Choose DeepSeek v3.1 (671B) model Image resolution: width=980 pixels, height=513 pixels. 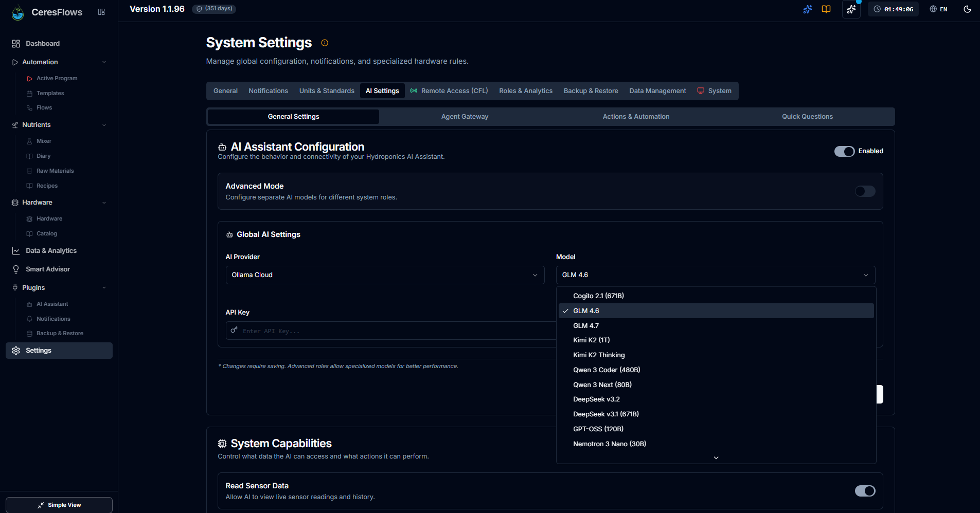(x=716, y=414)
